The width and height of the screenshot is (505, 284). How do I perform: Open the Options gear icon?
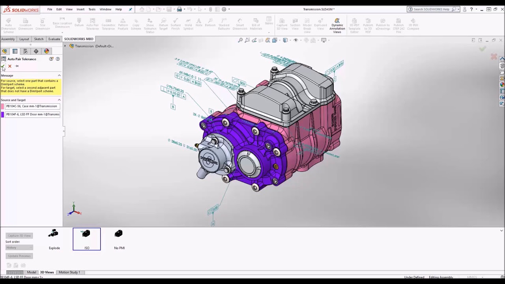[x=224, y=9]
